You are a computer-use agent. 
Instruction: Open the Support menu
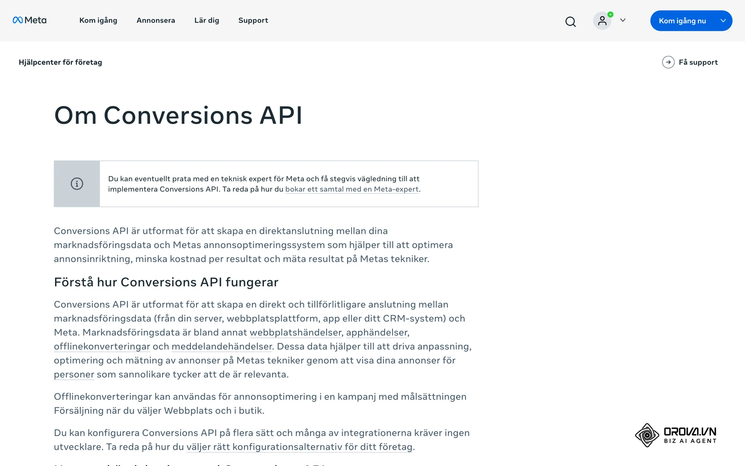tap(253, 21)
